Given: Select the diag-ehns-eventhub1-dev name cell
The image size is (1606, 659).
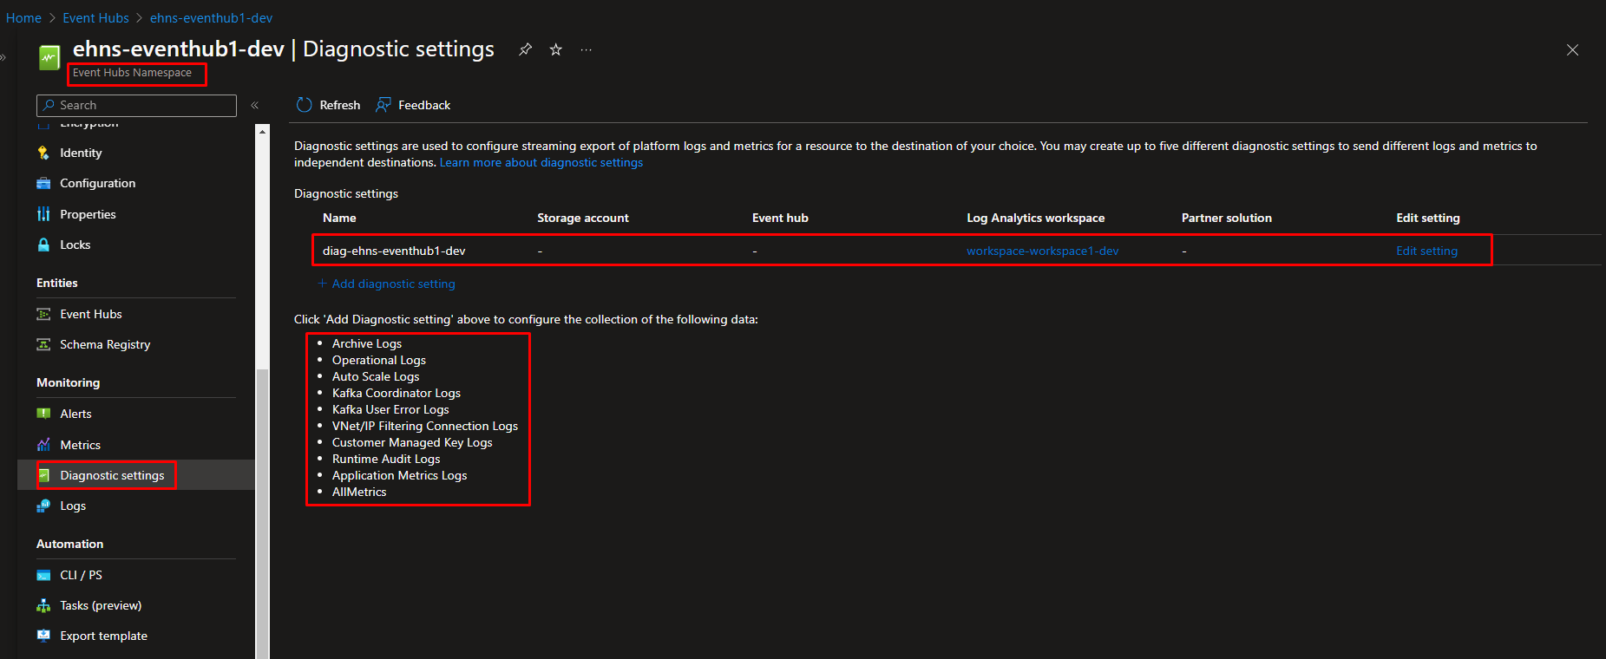Looking at the screenshot, I should [x=394, y=251].
